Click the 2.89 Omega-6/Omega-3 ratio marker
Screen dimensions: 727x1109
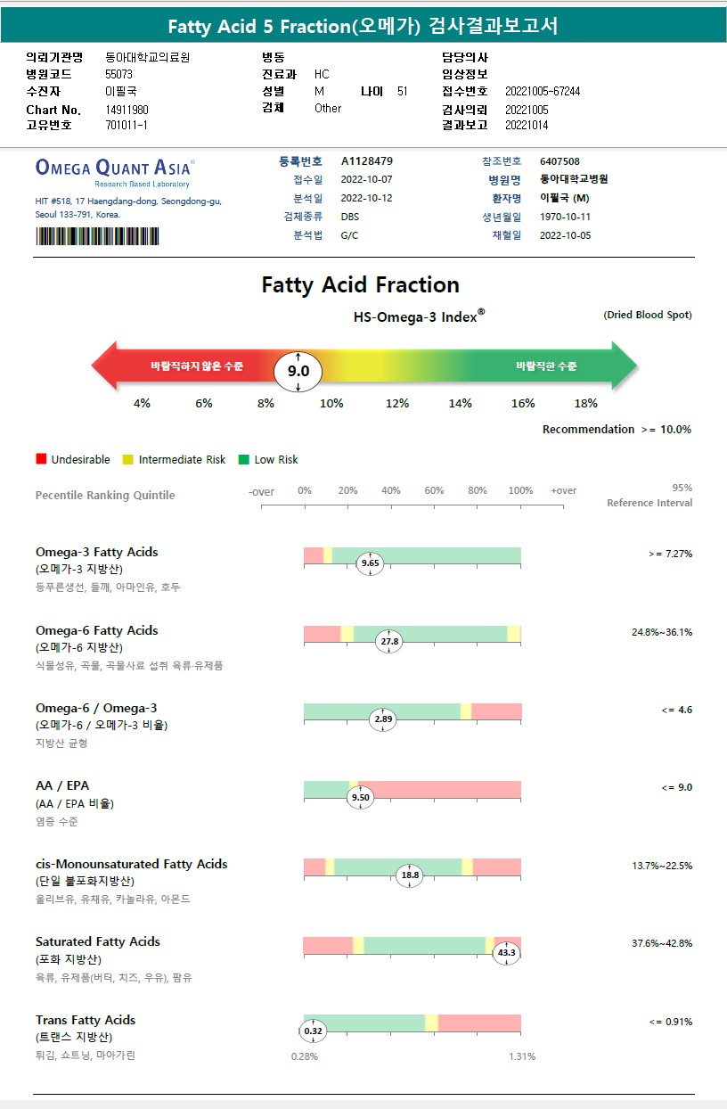coord(383,719)
